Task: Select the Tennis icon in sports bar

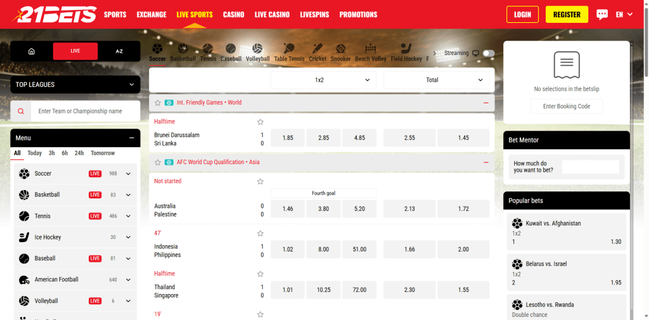Action: pyautogui.click(x=208, y=49)
